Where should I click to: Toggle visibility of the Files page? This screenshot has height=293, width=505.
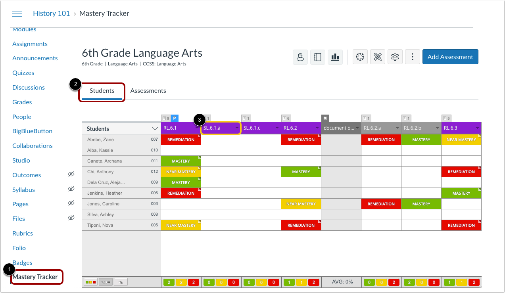click(x=71, y=218)
